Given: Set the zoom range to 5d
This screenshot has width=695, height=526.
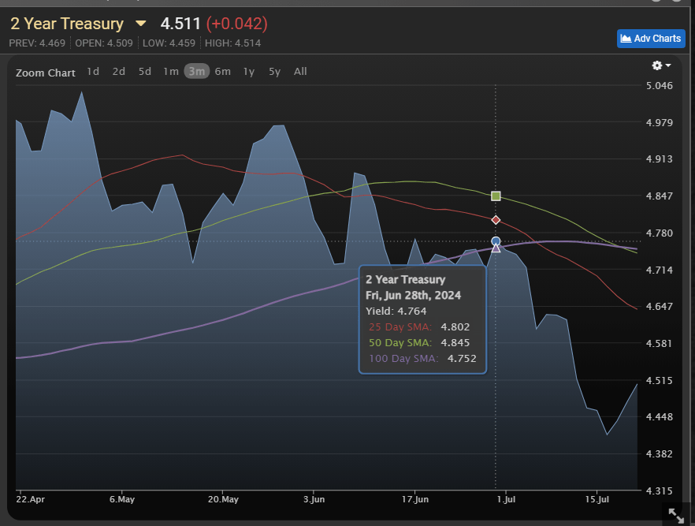Looking at the screenshot, I should click(x=144, y=72).
